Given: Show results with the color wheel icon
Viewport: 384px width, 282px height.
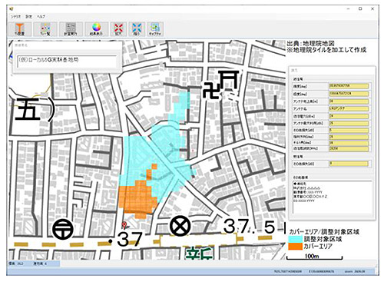Looking at the screenshot, I should tap(96, 29).
